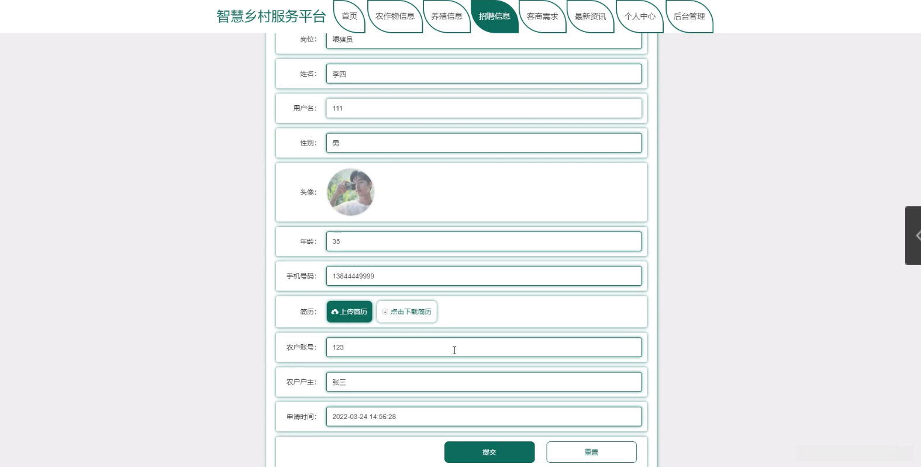Click the 年龄 field label
This screenshot has height=467, width=921.
click(308, 241)
